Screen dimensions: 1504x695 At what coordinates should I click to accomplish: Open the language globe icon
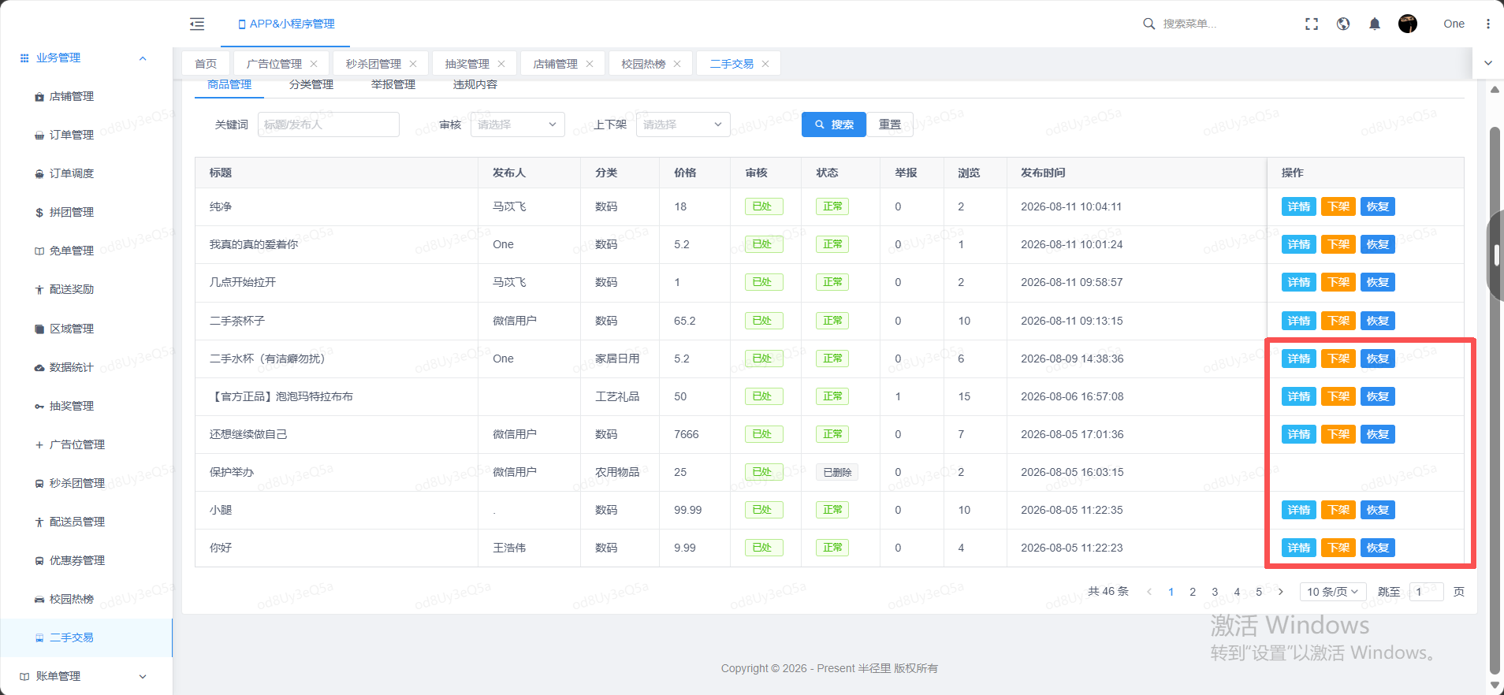click(1343, 24)
